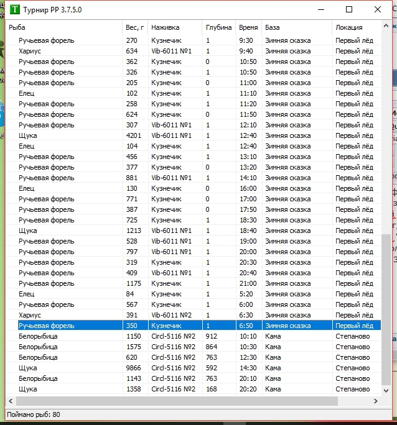Click the vertical scrollbar down arrow
The height and width of the screenshot is (425, 397).
pos(386,391)
